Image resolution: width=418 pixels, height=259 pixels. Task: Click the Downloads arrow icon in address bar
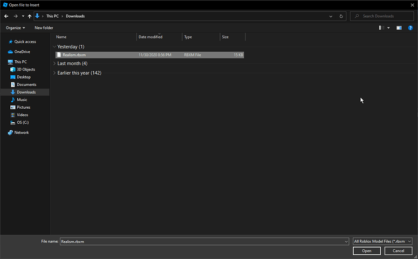(x=37, y=16)
